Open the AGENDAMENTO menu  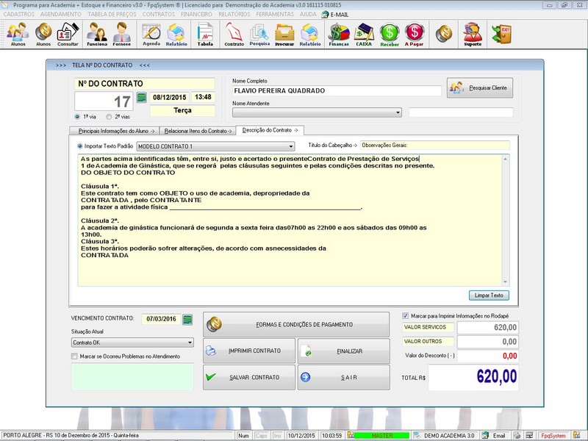tap(61, 14)
